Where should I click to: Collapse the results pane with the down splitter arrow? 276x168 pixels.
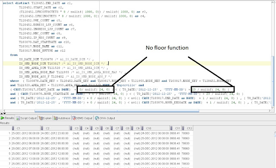5,114
